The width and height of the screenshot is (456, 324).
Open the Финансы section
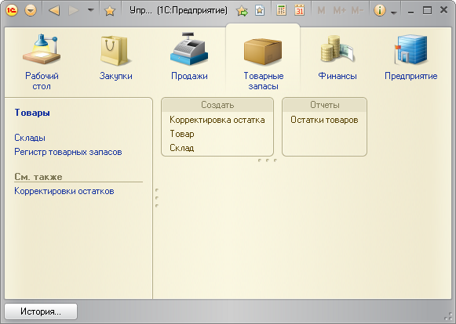(337, 57)
